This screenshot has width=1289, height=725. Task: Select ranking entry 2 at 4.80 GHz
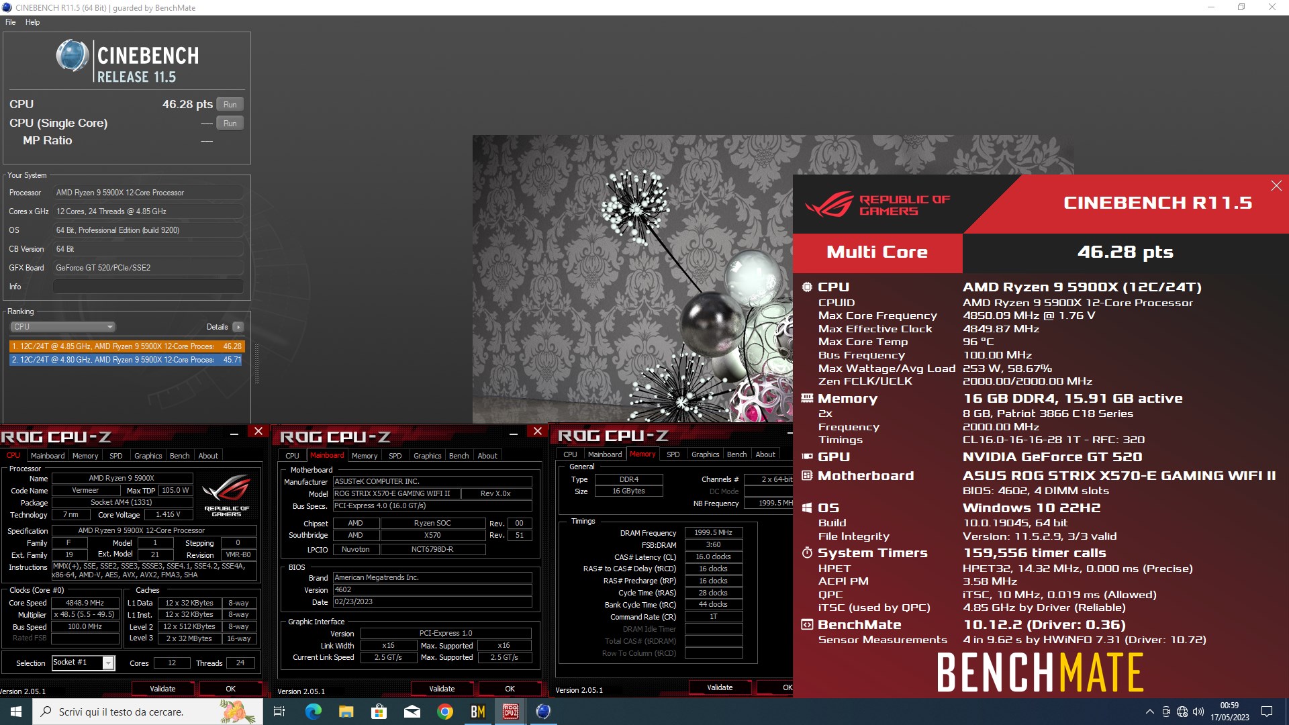pyautogui.click(x=127, y=360)
